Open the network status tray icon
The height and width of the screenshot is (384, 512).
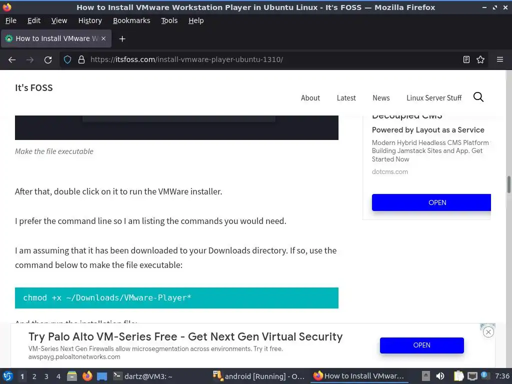click(472, 376)
